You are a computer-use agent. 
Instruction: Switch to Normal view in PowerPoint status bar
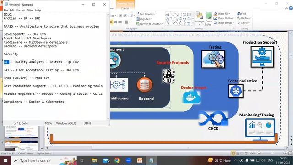click(x=233, y=154)
